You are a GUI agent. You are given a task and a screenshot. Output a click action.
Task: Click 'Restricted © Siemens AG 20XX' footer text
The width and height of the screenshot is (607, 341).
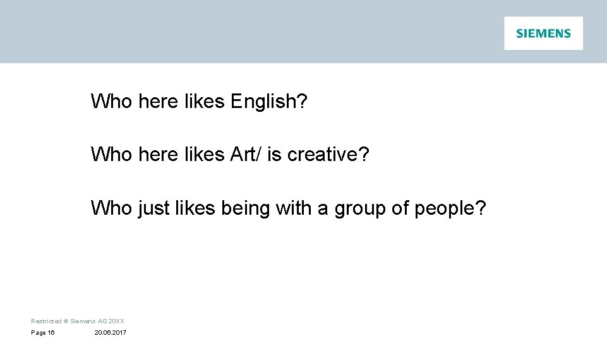(x=78, y=321)
